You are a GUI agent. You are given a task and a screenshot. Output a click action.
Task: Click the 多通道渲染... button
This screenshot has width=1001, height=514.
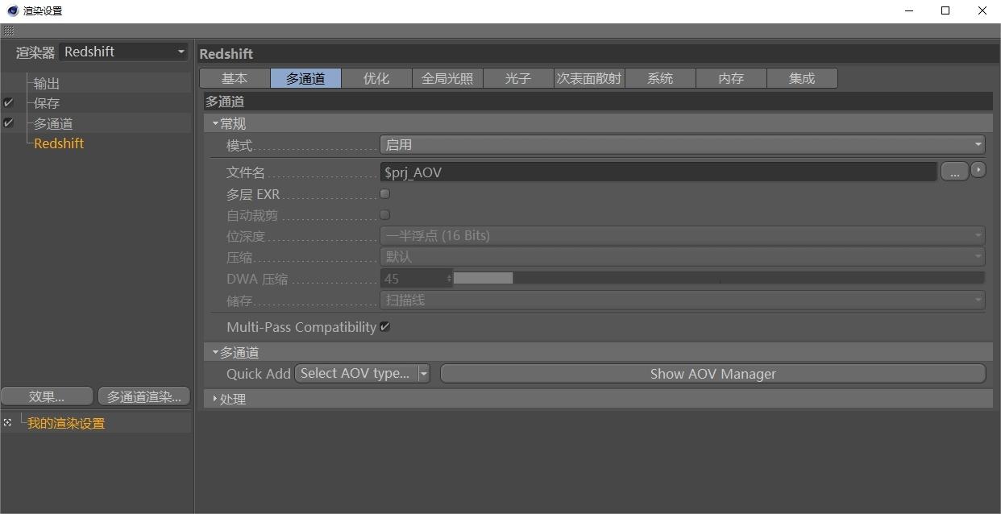[144, 396]
